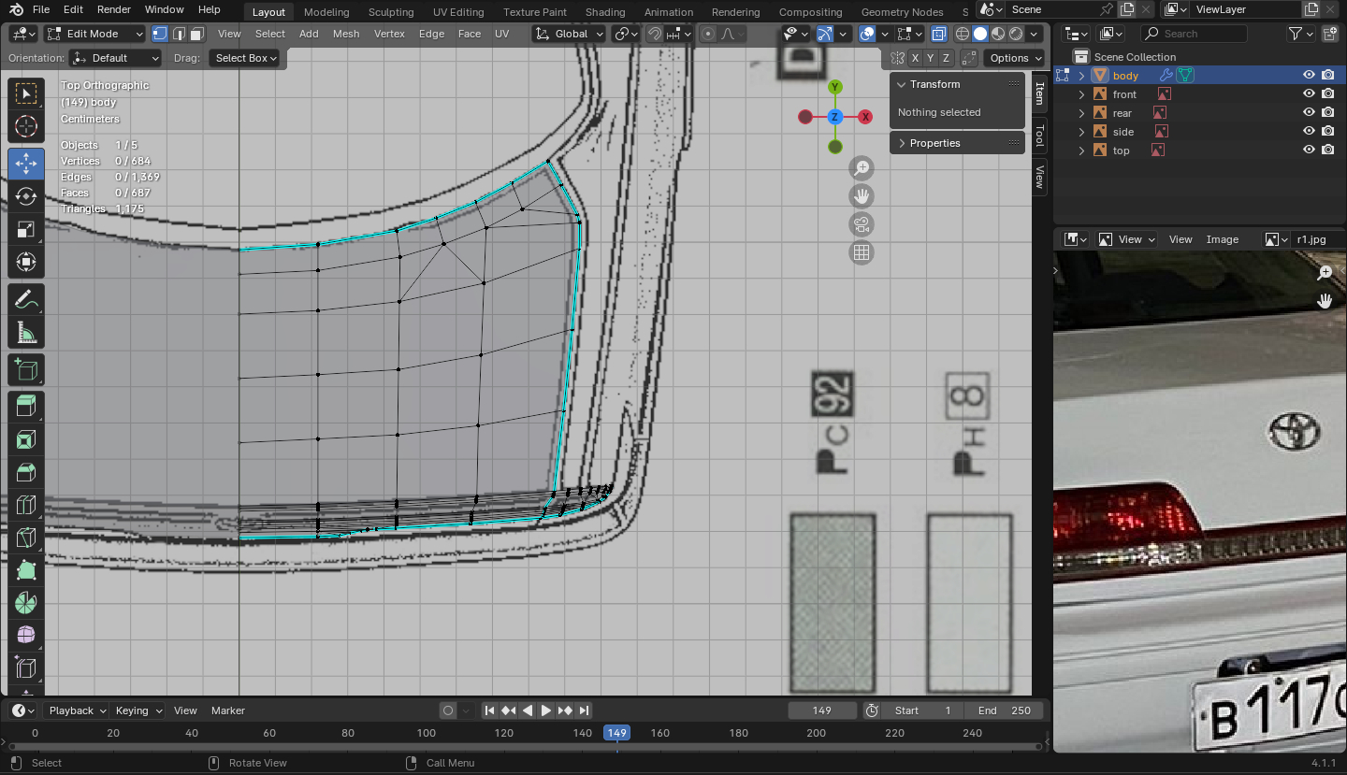This screenshot has height=775, width=1347.
Task: Activate the Rotate tool
Action: [x=26, y=196]
